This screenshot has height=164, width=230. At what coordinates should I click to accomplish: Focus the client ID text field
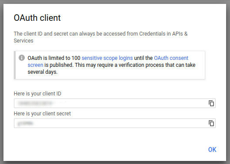[x=115, y=103]
